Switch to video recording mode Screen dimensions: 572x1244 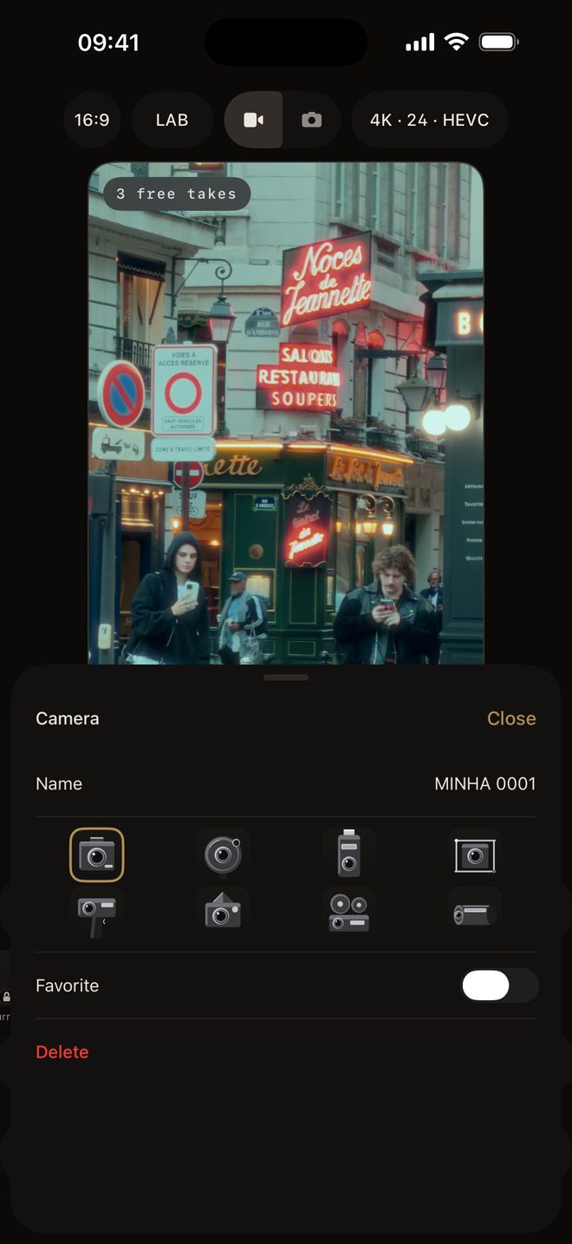click(253, 120)
